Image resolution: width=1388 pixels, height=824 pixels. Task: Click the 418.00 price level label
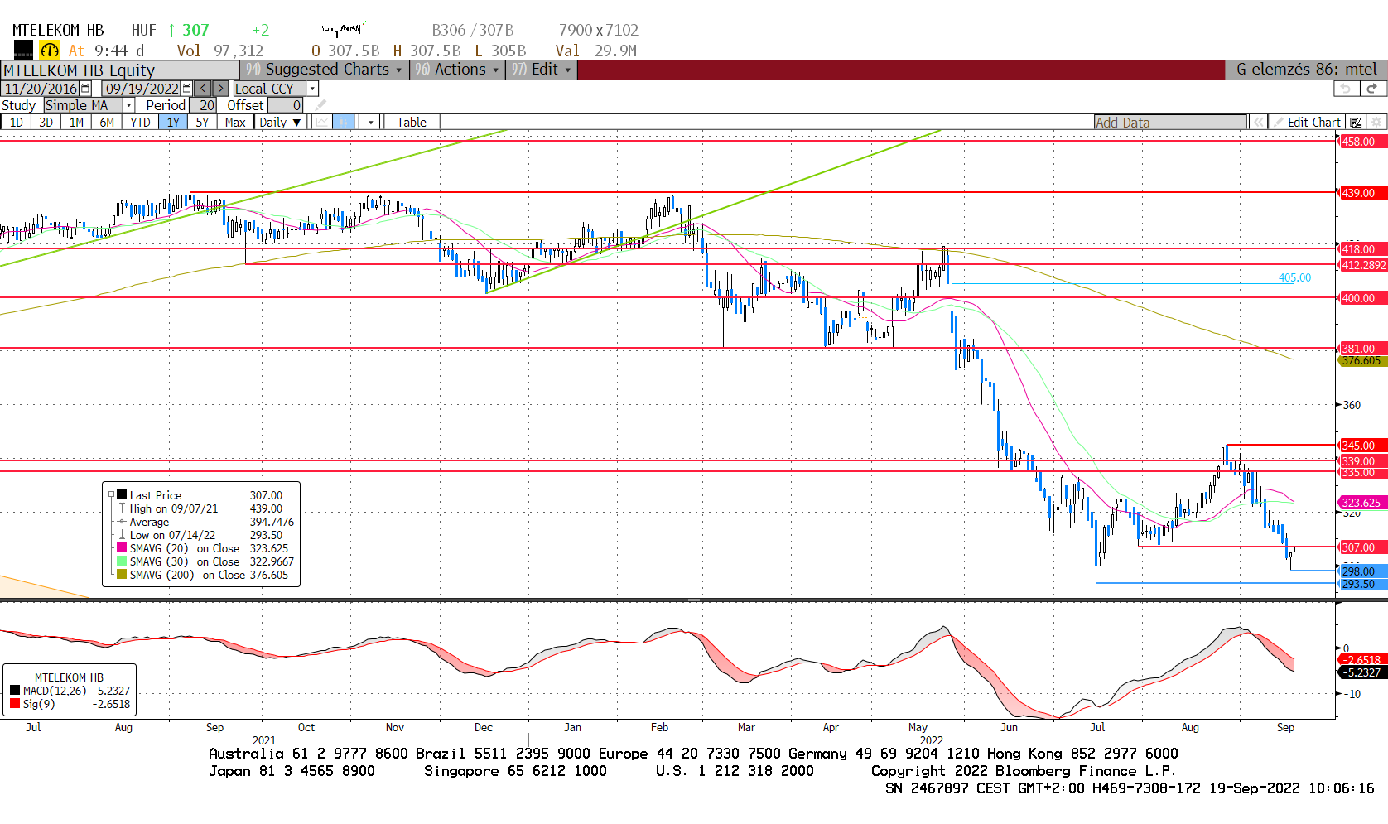1362,249
